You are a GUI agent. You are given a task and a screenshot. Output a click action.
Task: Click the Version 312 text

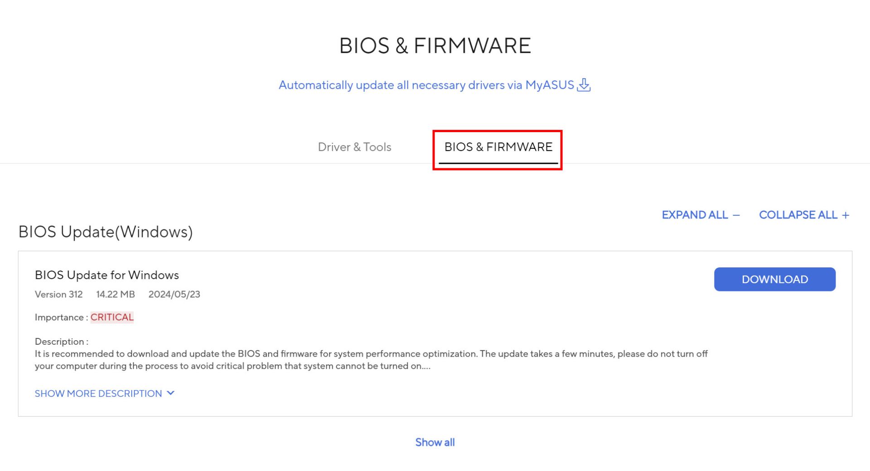(59, 295)
